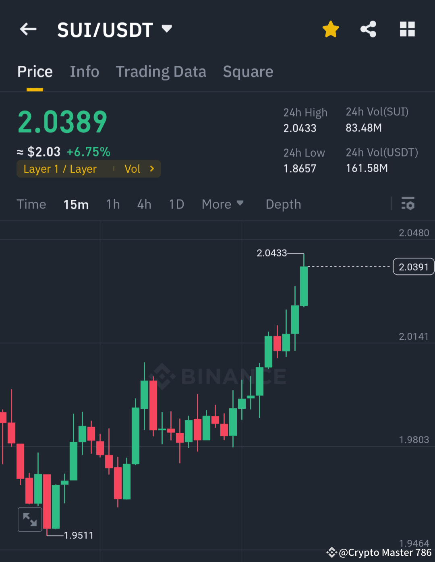Image resolution: width=435 pixels, height=562 pixels.
Task: Enable the 4h chart interval
Action: pos(144,204)
